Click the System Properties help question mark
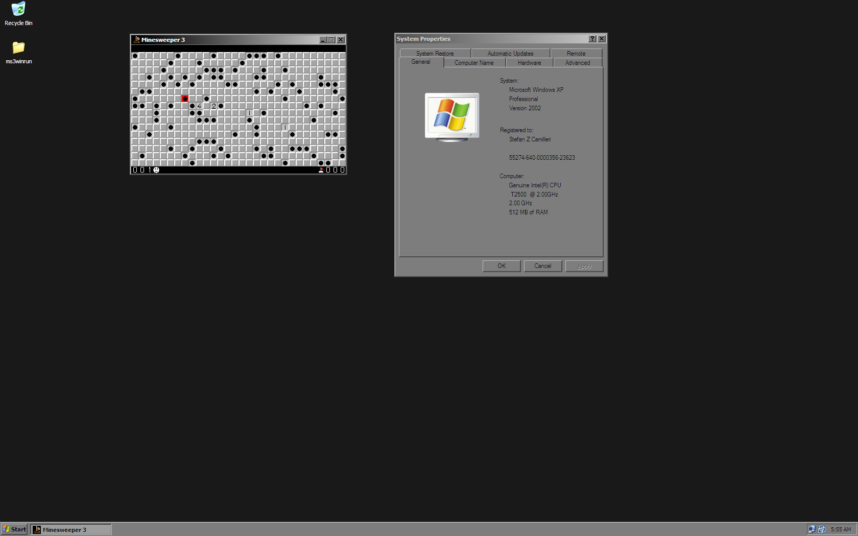The height and width of the screenshot is (536, 858). pyautogui.click(x=592, y=39)
